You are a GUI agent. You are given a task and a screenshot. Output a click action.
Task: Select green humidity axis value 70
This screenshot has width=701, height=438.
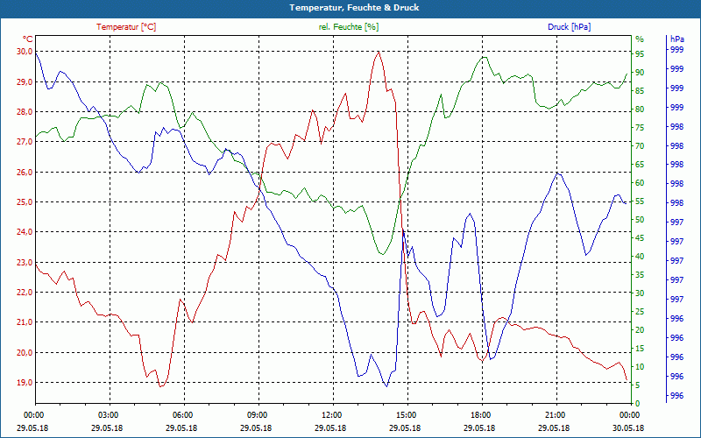click(x=640, y=146)
